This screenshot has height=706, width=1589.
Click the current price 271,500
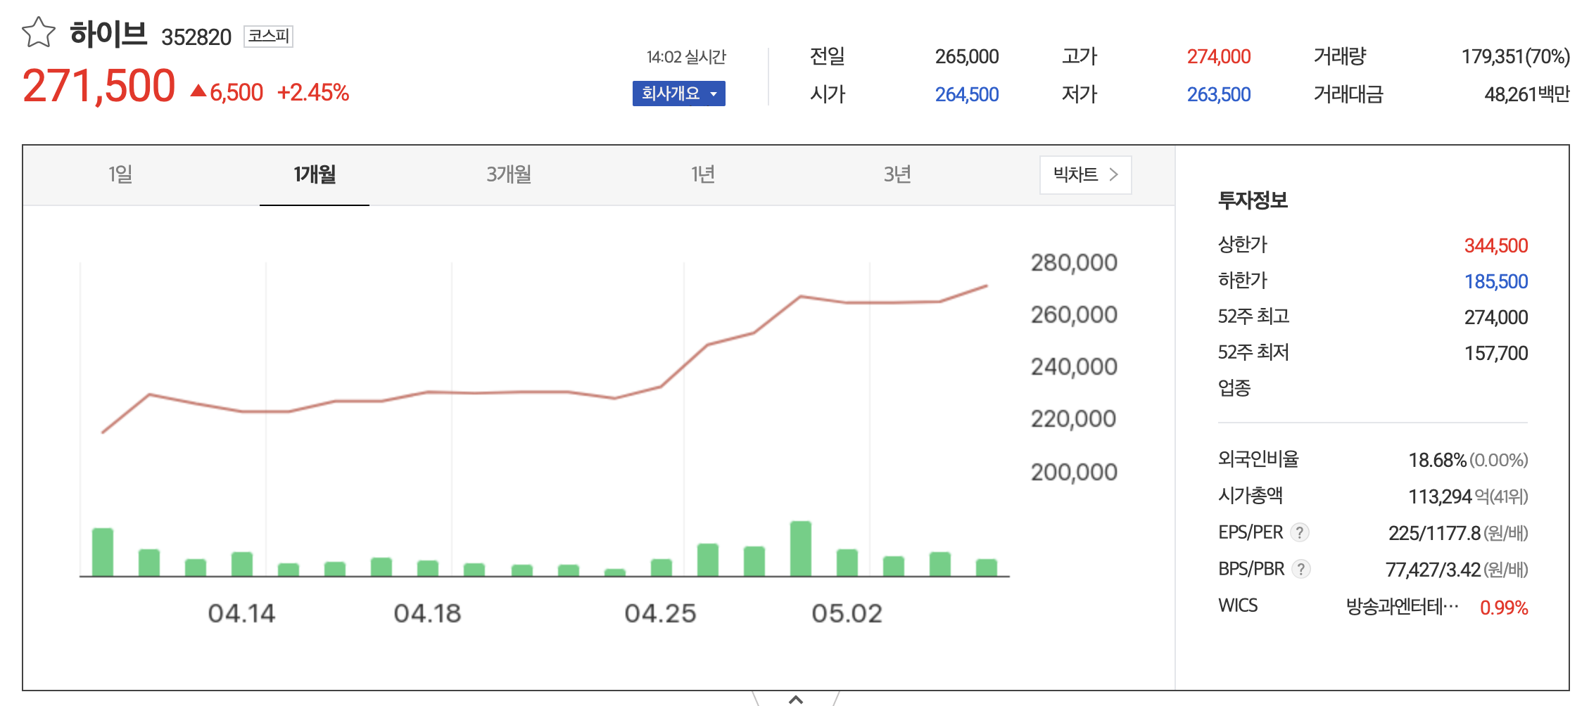[99, 86]
